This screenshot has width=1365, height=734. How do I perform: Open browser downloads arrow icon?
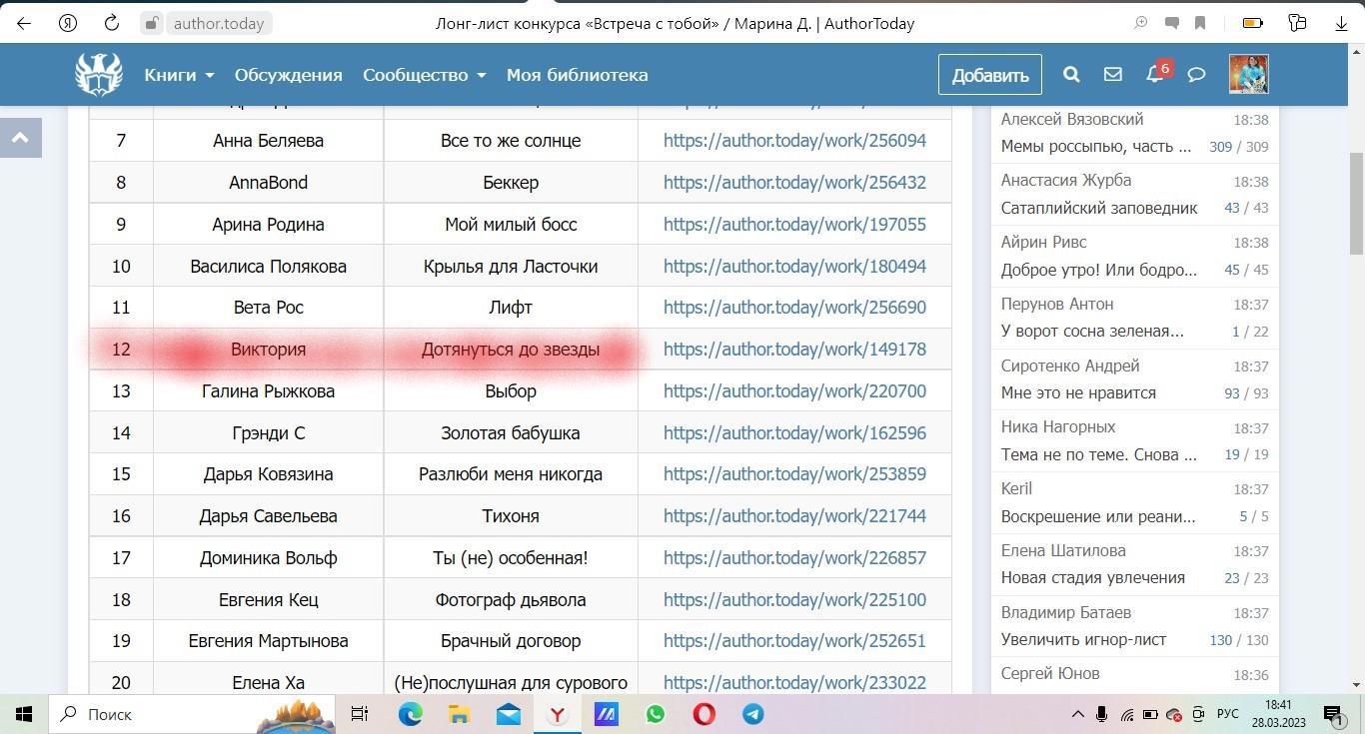pyautogui.click(x=1341, y=23)
